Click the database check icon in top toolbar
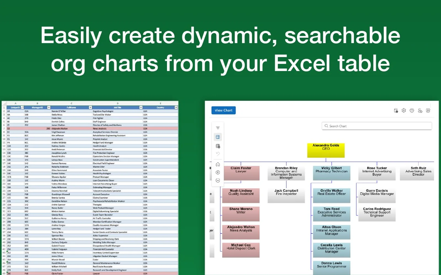Viewport: 441px width, 275px height. (396, 111)
